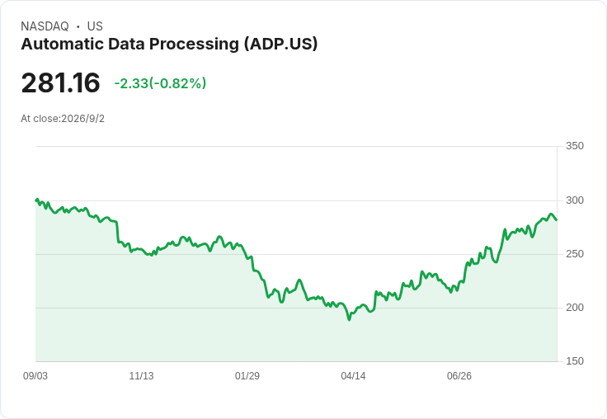Click the chart line's last point at right edge

coord(557,219)
